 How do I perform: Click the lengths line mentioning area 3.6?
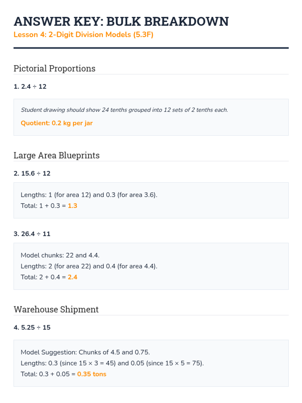point(89,195)
